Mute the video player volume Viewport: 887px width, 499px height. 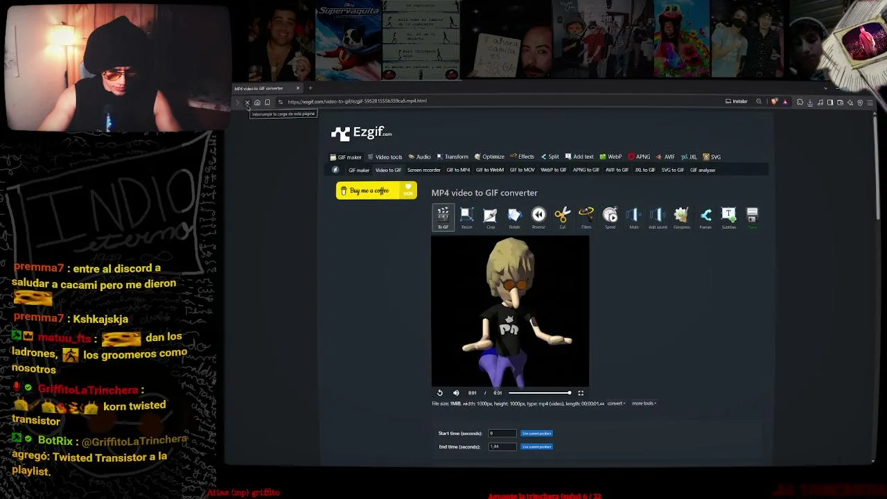[456, 393]
